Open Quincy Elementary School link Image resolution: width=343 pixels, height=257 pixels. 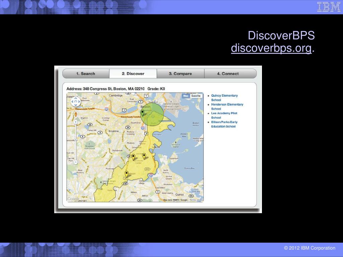click(x=224, y=98)
